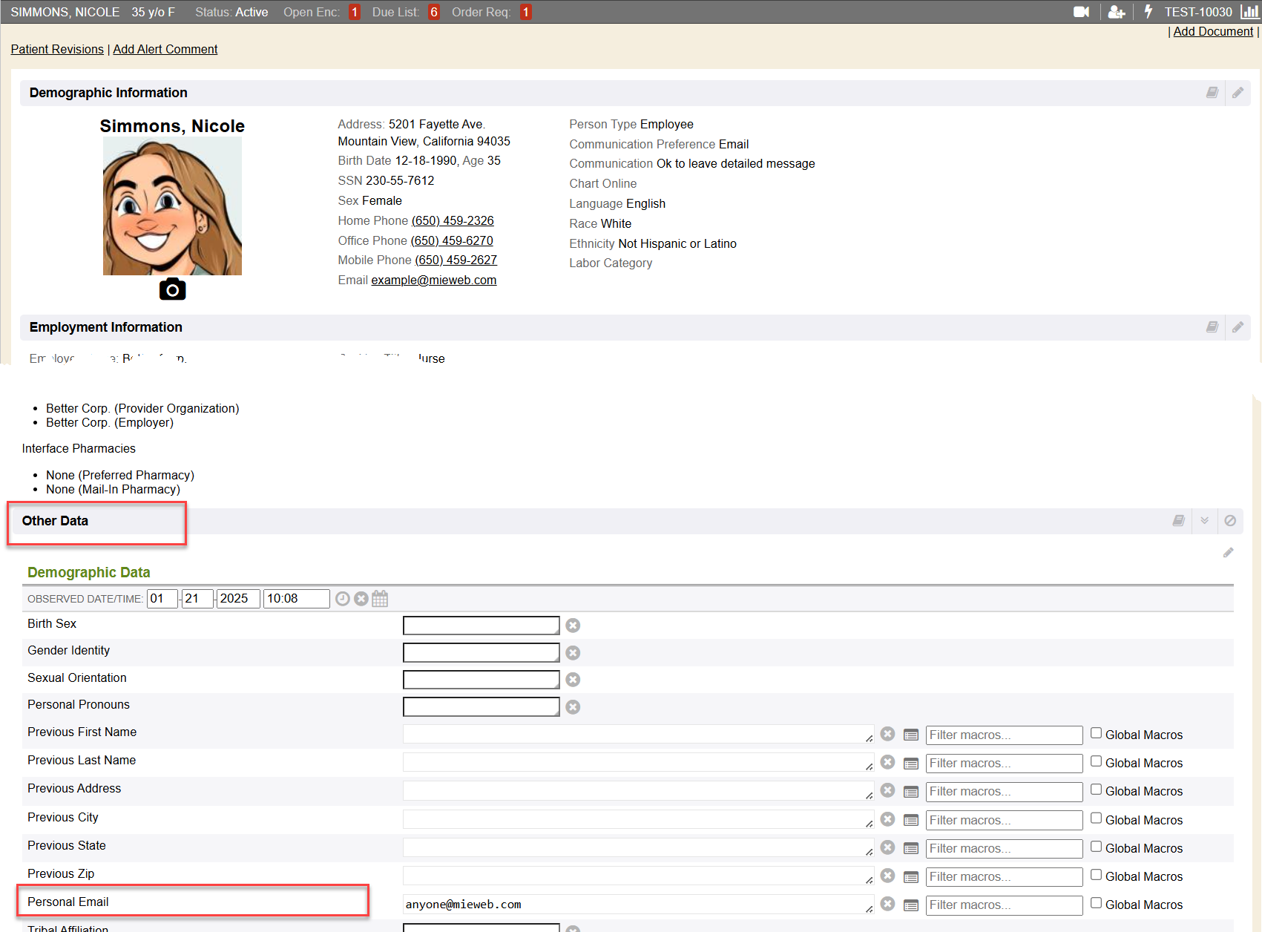Click the video camera icon in header
Viewport: 1262px width, 932px height.
click(x=1081, y=12)
